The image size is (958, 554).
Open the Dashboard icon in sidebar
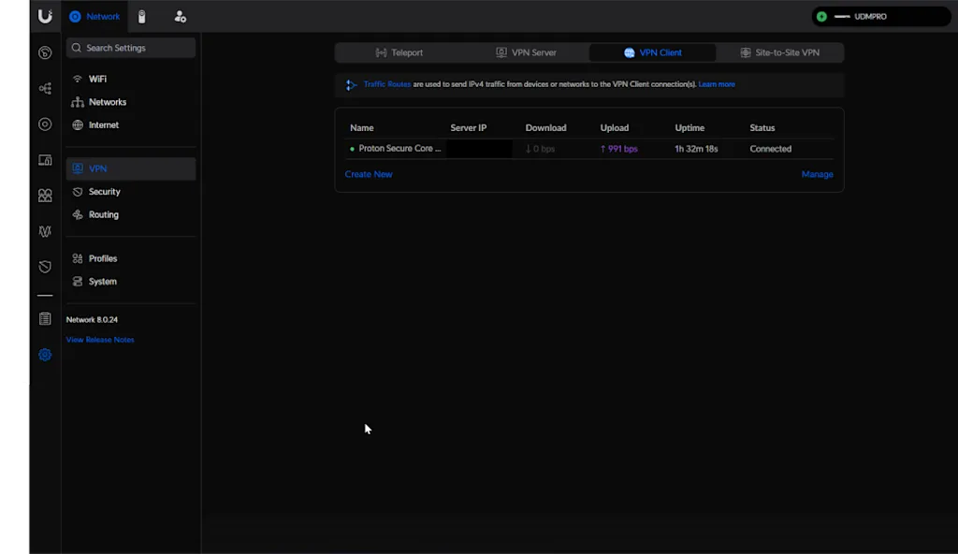pos(45,52)
